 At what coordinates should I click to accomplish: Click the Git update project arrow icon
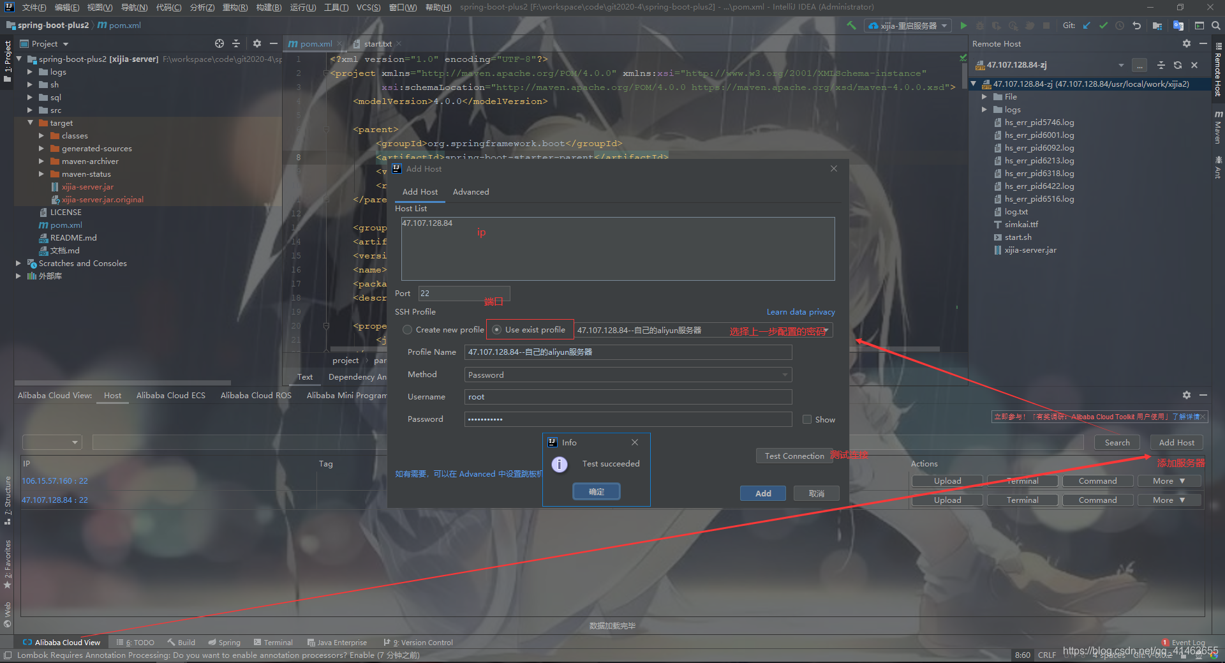1087,26
